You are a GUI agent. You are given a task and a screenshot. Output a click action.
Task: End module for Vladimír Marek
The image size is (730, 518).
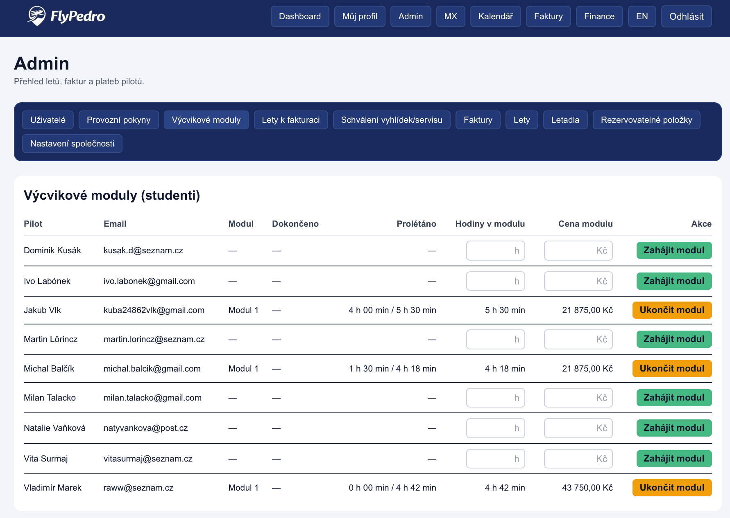[x=672, y=488]
